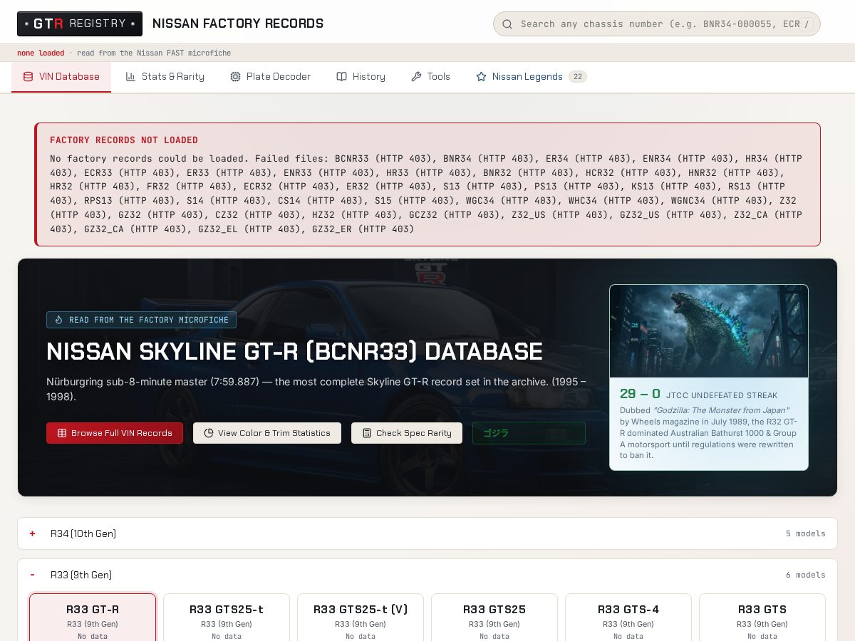Click 'READ FROM THE FACTORY MICROFICHE' badge
The image size is (855, 641).
(141, 320)
